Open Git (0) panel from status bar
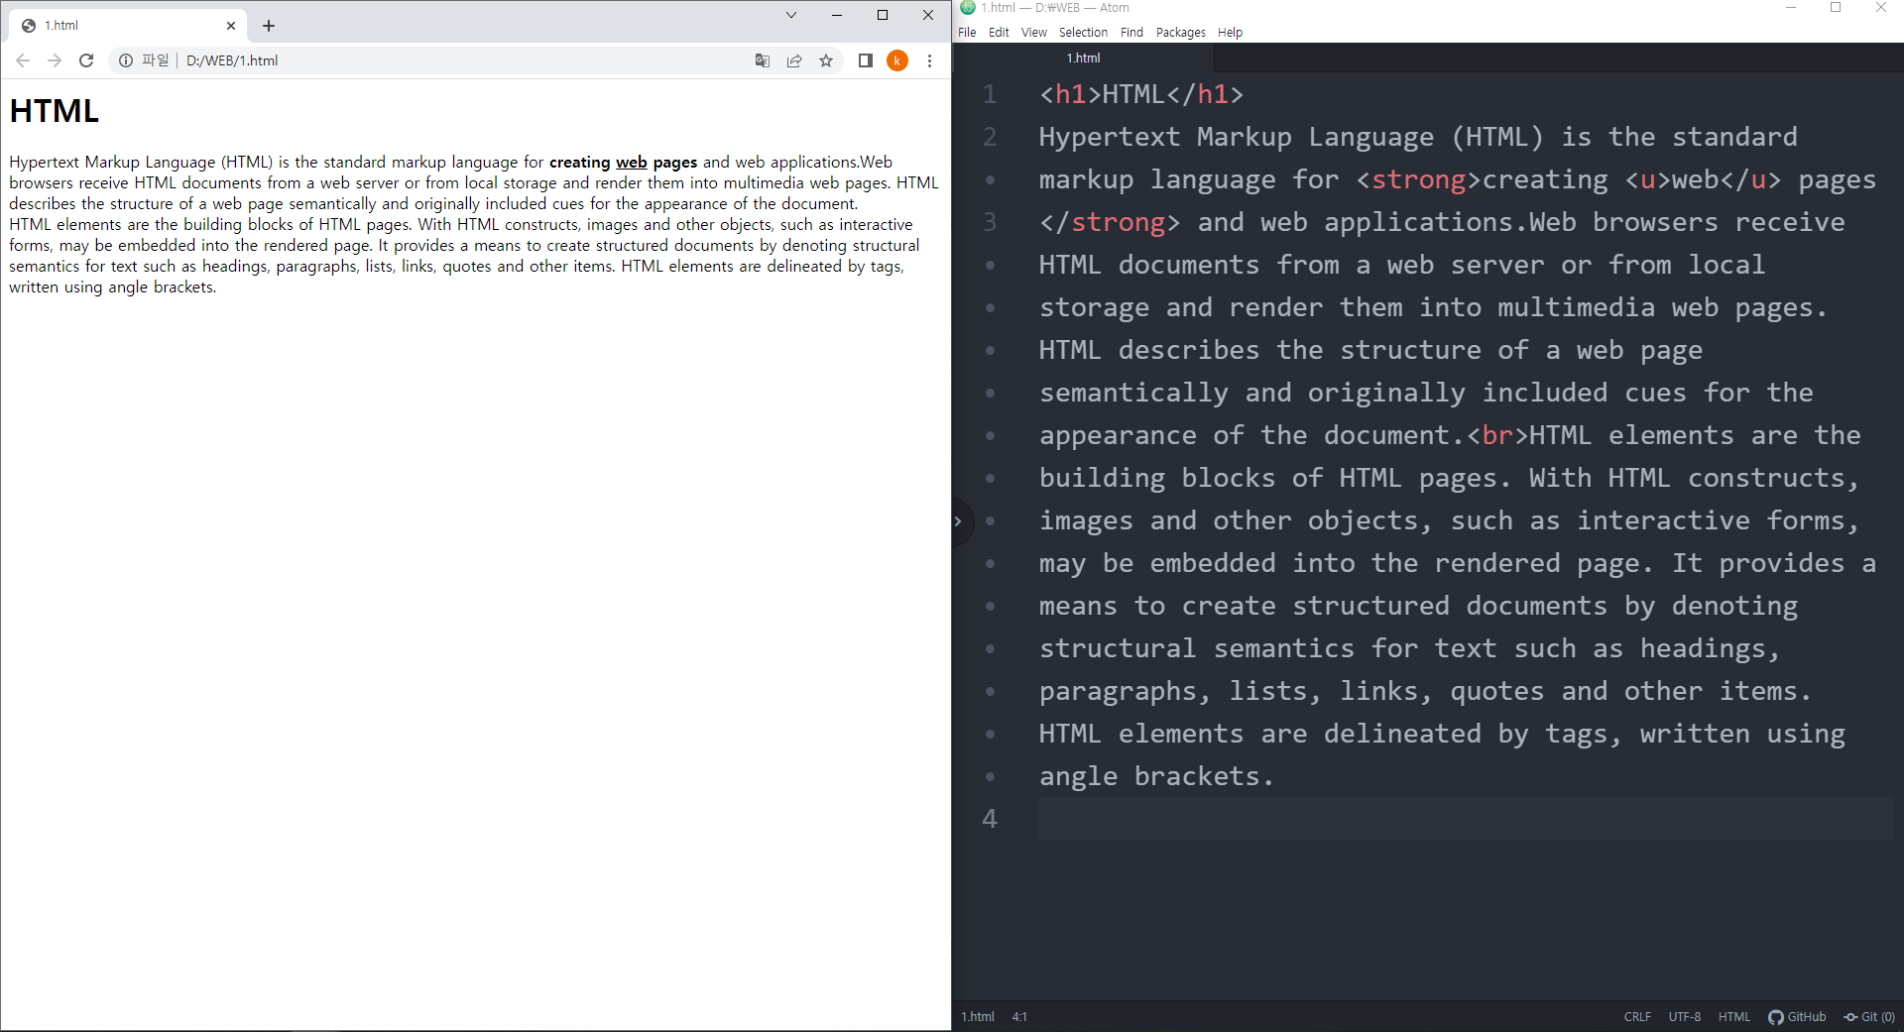 1869,1017
